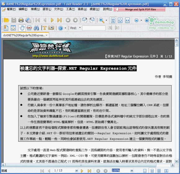Enable continuous page layout in status bar
180x174 pixels.
pyautogui.click(x=152, y=171)
